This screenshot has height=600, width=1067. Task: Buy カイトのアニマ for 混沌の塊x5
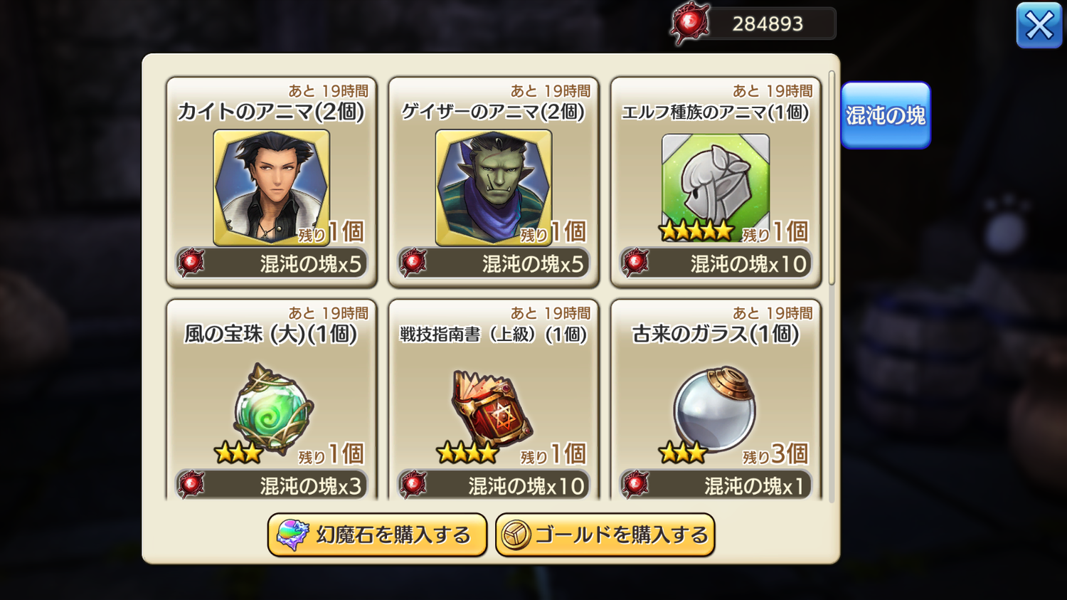272,263
